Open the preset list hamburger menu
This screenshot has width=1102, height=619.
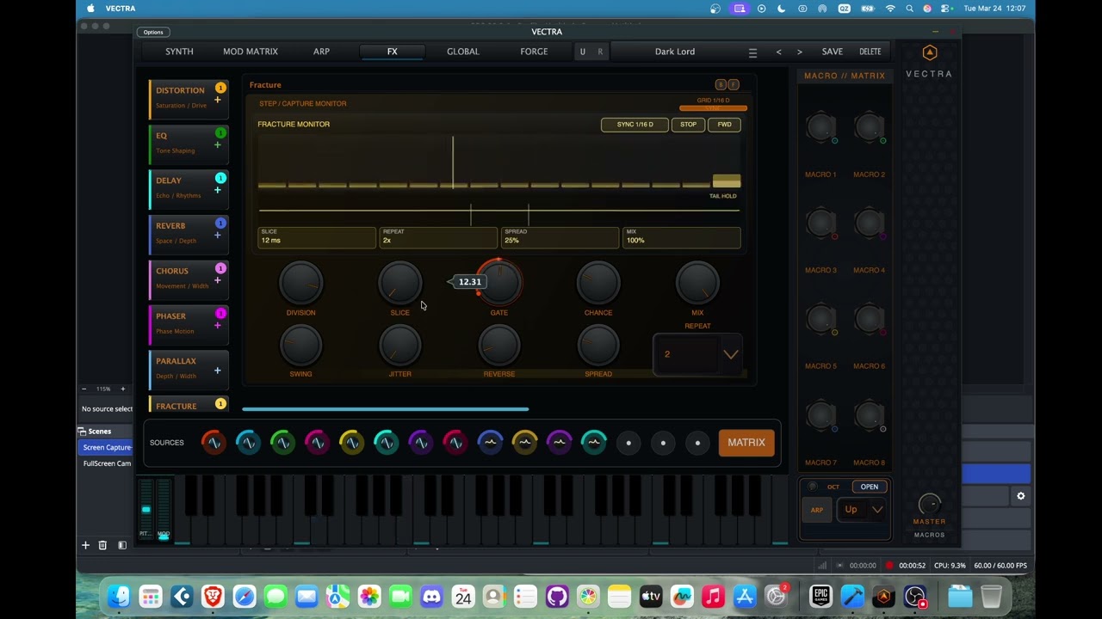tap(752, 52)
